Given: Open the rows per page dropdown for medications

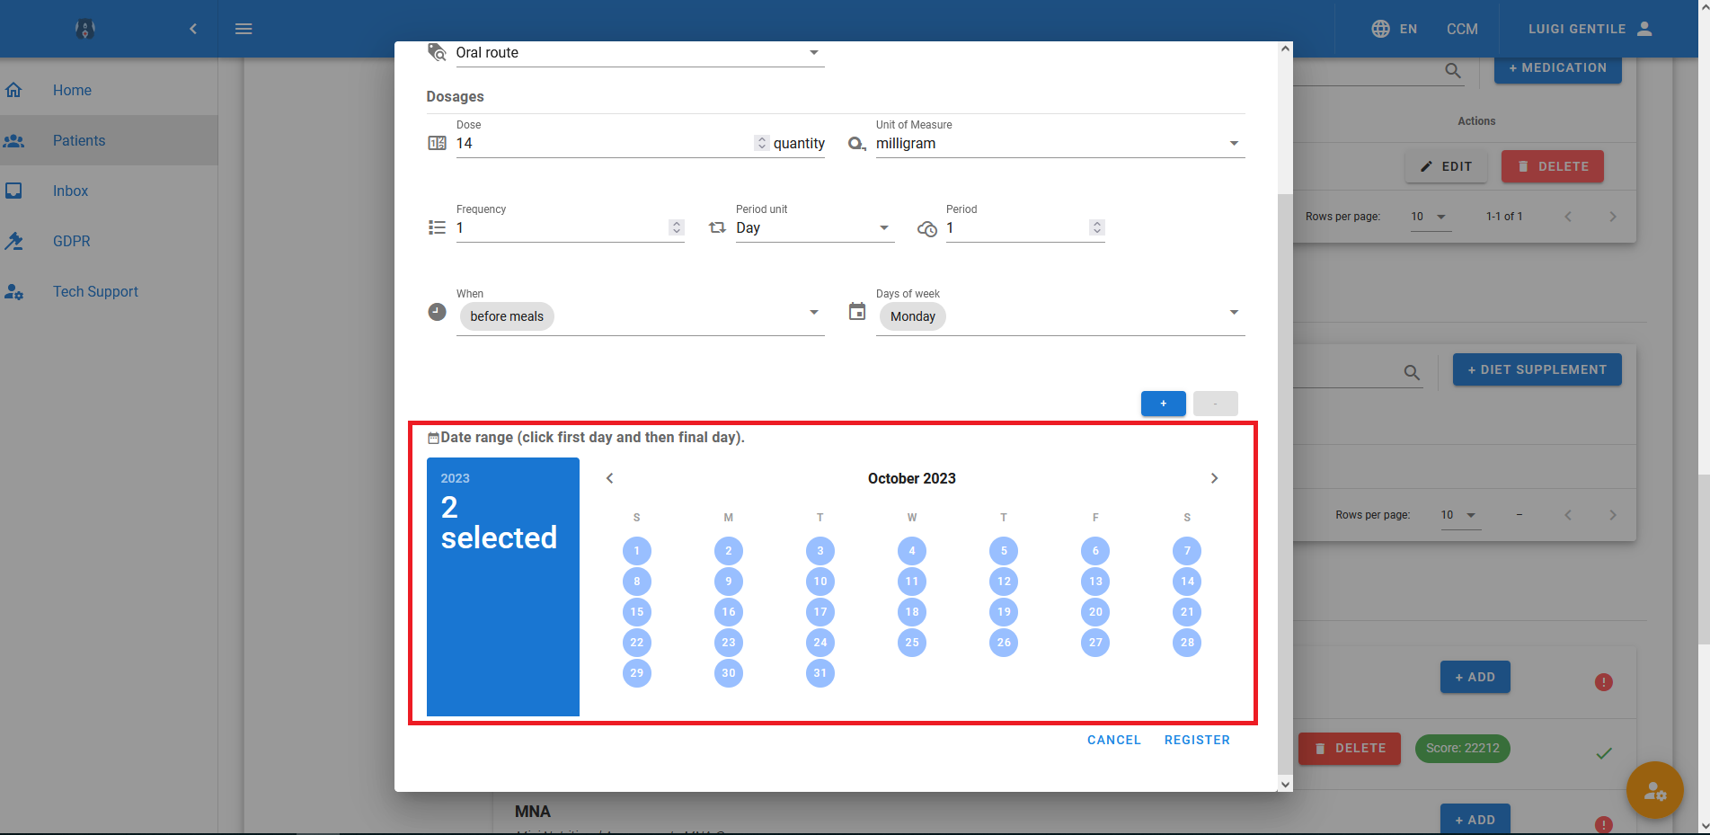Looking at the screenshot, I should [1431, 217].
